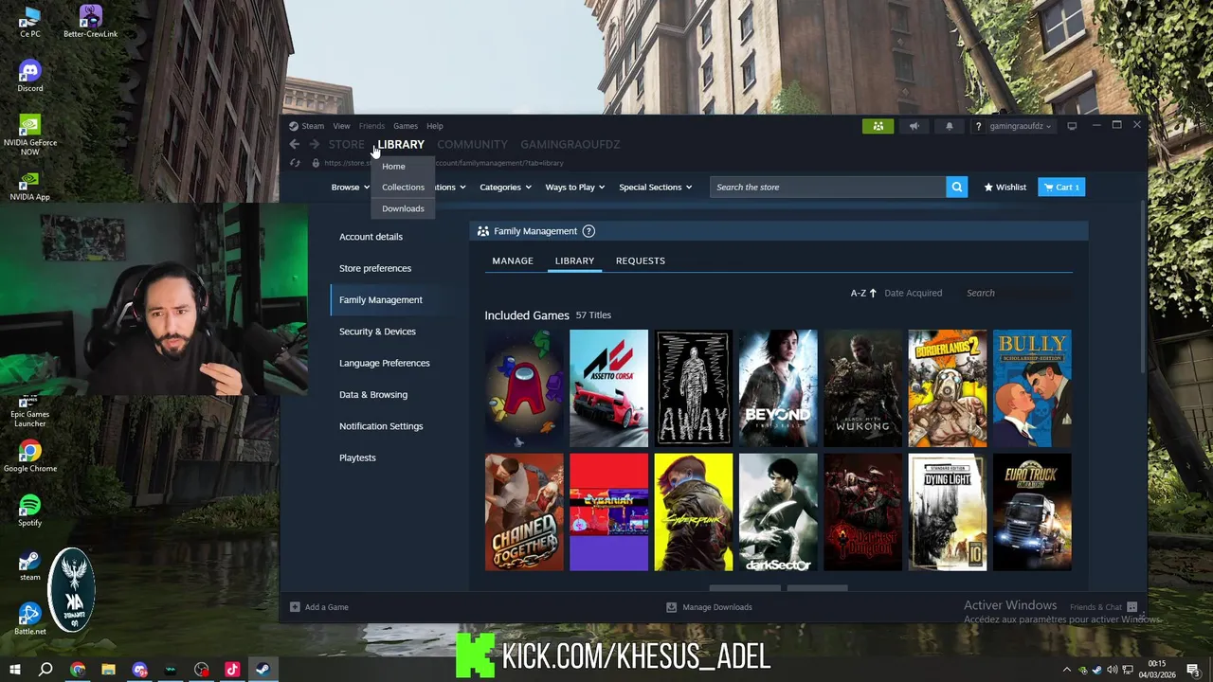The image size is (1213, 682).
Task: Click Search the store field
Action: [827, 187]
